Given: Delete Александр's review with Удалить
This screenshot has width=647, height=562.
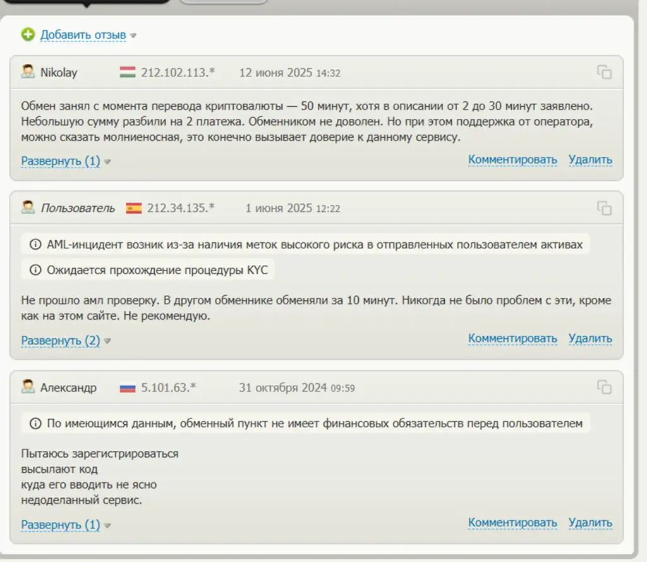Looking at the screenshot, I should 590,522.
